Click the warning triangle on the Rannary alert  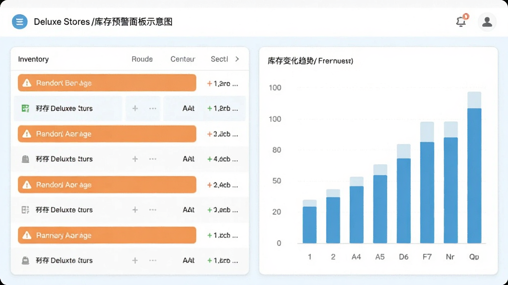tap(27, 235)
